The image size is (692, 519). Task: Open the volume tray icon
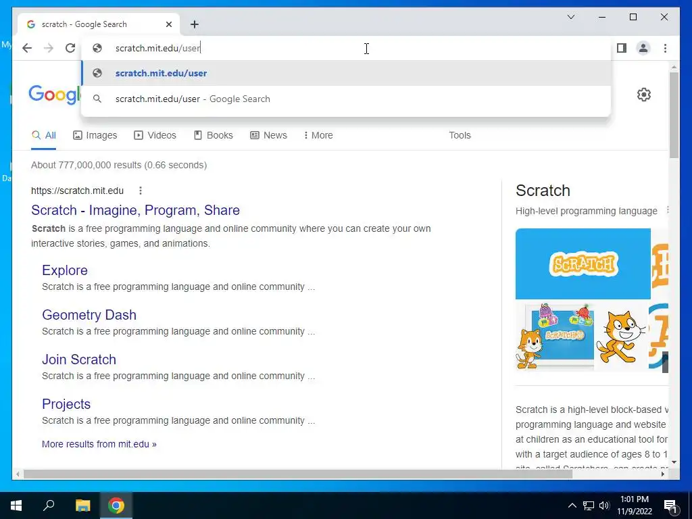click(604, 505)
